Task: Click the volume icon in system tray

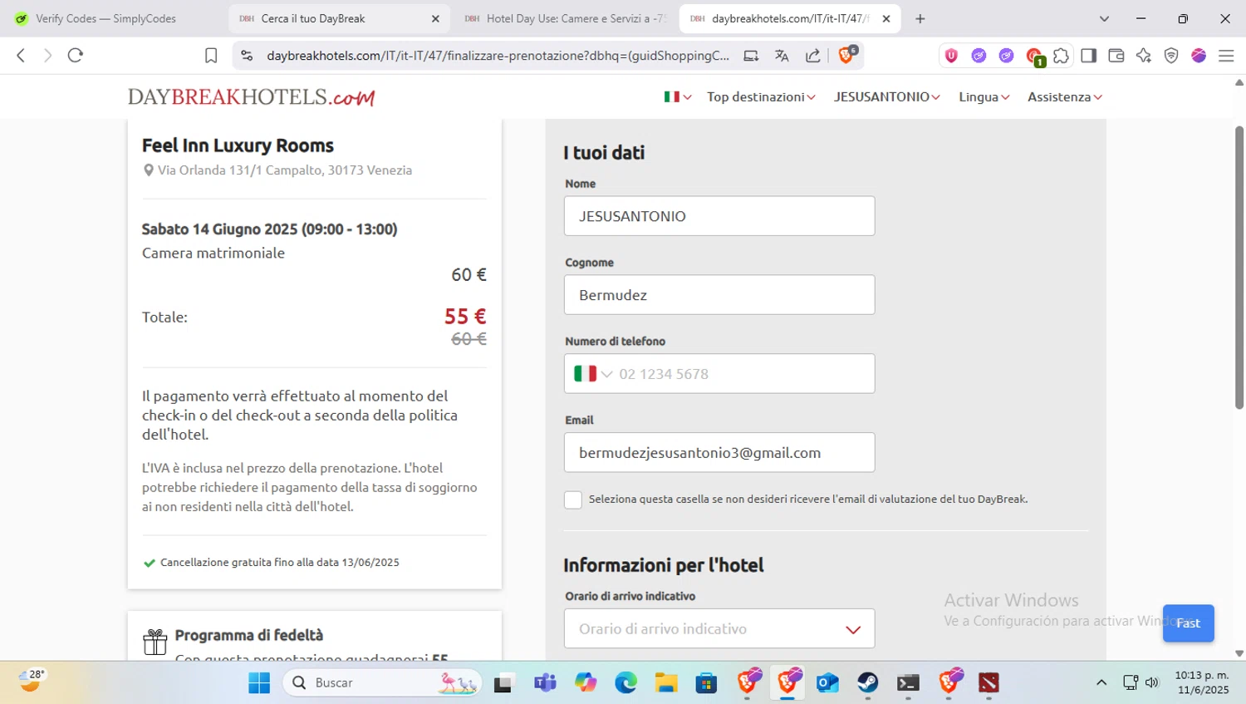Action: [1152, 683]
